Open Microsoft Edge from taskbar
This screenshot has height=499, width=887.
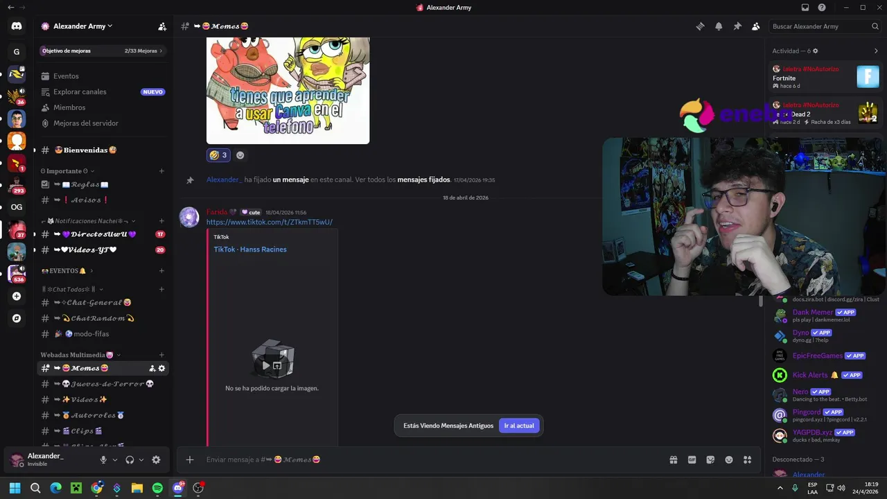coord(55,488)
